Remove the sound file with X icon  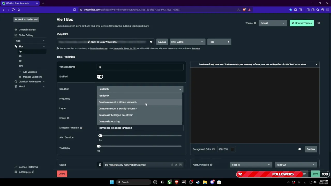pyautogui.click(x=176, y=165)
